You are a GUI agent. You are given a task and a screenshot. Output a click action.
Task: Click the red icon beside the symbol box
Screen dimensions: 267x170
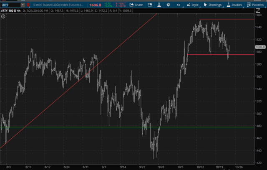click(x=28, y=5)
